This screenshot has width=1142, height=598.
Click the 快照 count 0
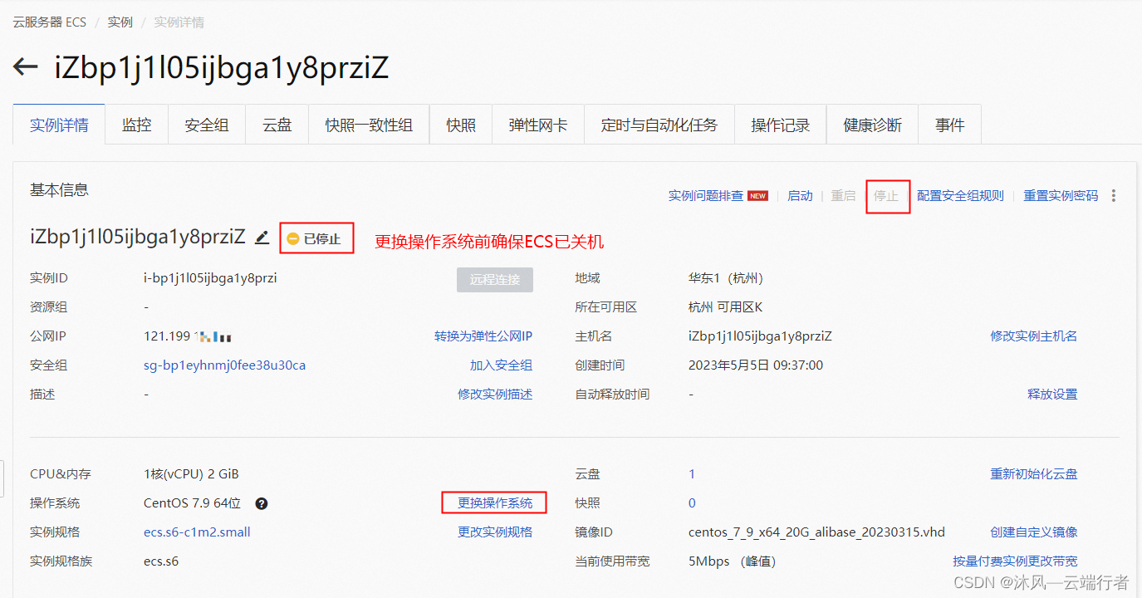[x=692, y=503]
